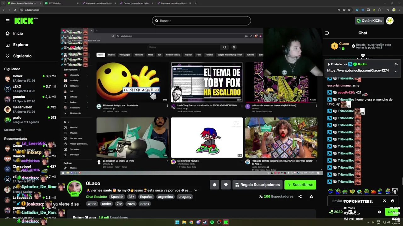Viewport: 403px width, 226px height.
Task: Select the weed tag
Action: tap(92, 204)
